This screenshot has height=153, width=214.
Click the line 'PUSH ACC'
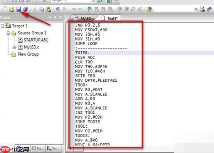(85, 57)
